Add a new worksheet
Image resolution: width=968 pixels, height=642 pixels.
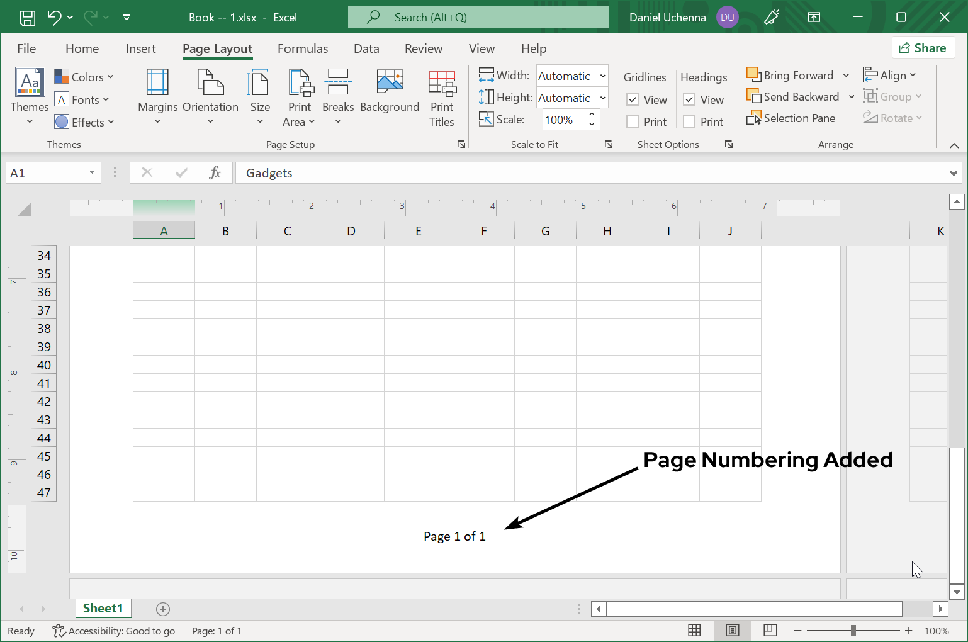coord(163,609)
